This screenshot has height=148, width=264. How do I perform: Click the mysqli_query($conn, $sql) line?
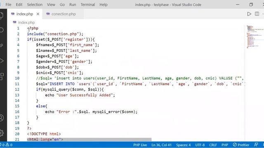click(x=70, y=90)
